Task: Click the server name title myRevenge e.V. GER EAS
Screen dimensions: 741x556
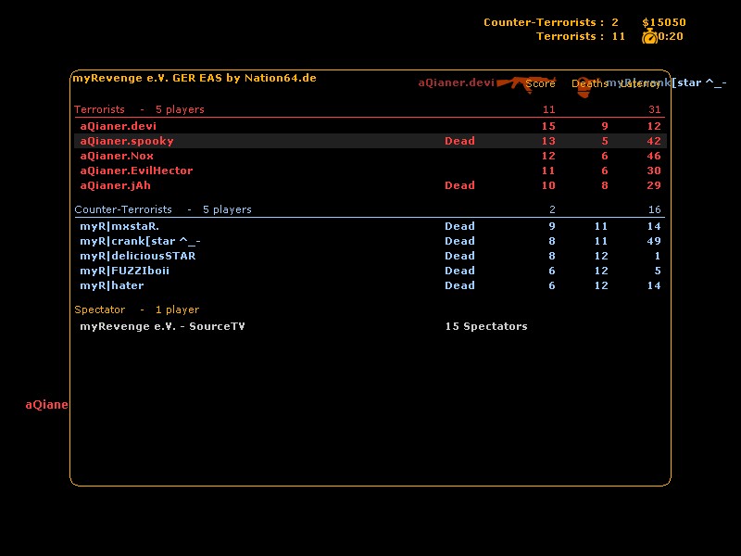Action: pyautogui.click(x=194, y=78)
